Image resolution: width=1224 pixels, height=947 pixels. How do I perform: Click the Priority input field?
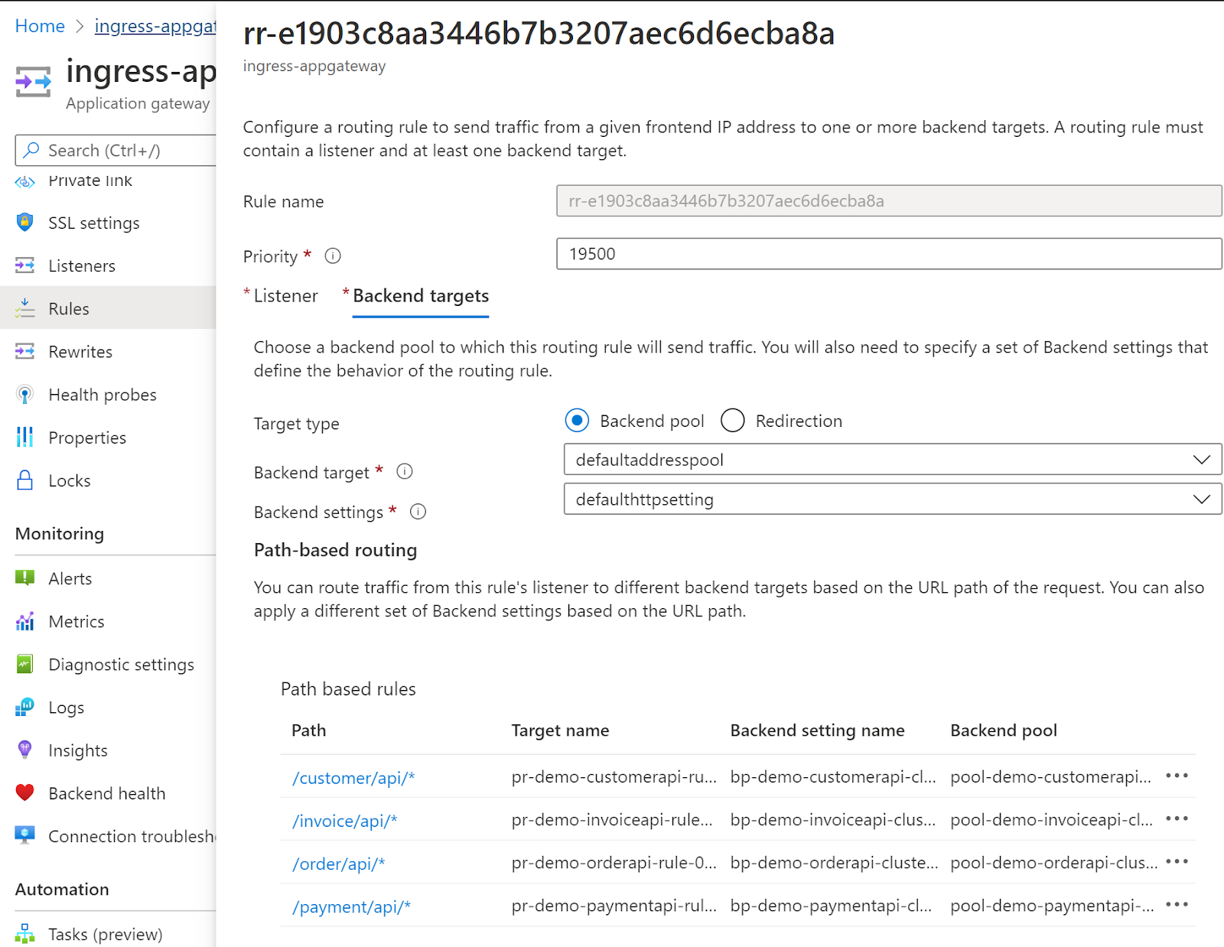(888, 254)
